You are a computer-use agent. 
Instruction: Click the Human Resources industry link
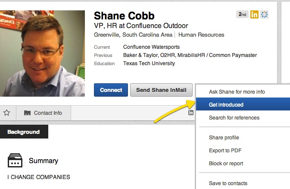tap(201, 35)
